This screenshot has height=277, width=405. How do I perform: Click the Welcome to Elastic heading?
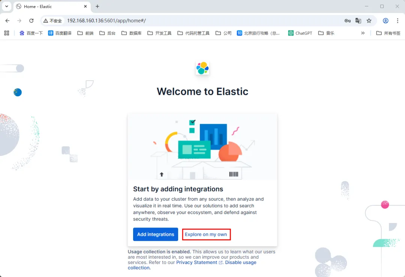(202, 91)
